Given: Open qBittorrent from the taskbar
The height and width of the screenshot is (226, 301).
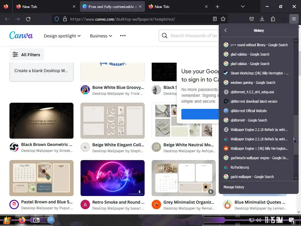Looking at the screenshot, I should coord(51,220).
